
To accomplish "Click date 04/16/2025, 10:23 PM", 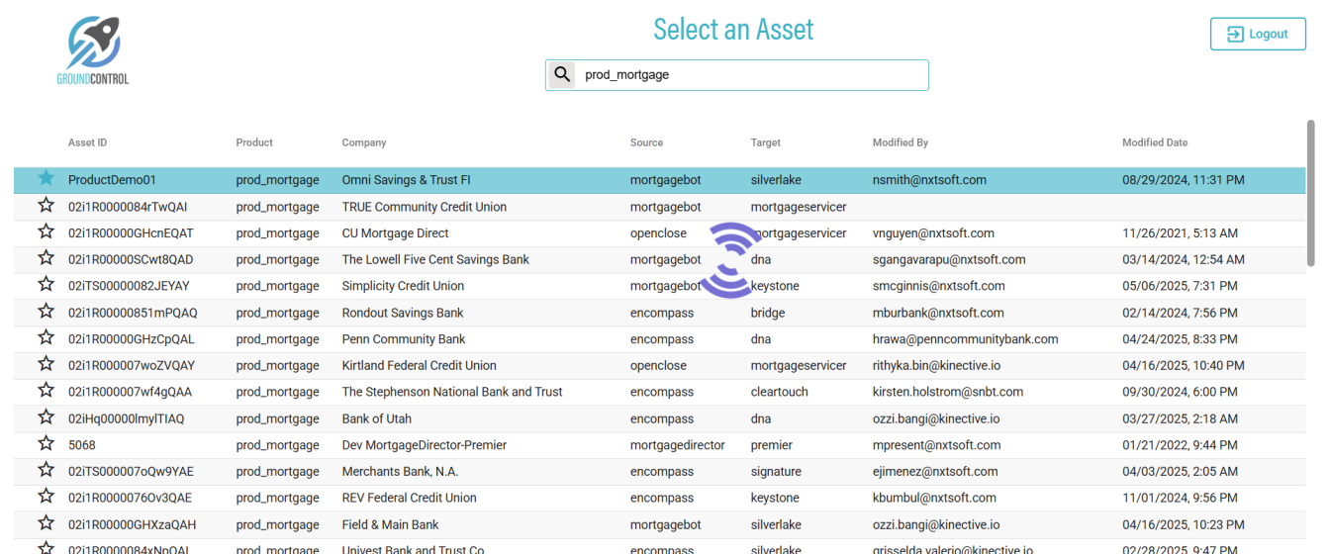I will (x=1183, y=524).
